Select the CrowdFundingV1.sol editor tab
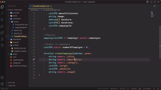The image size is (161, 90). click(41, 6)
